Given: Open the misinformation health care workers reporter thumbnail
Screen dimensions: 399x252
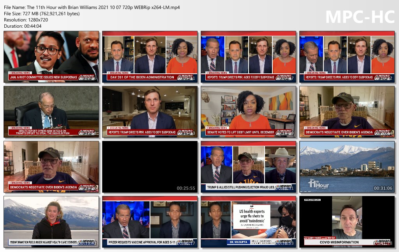Looking at the screenshot, I should (x=51, y=222).
